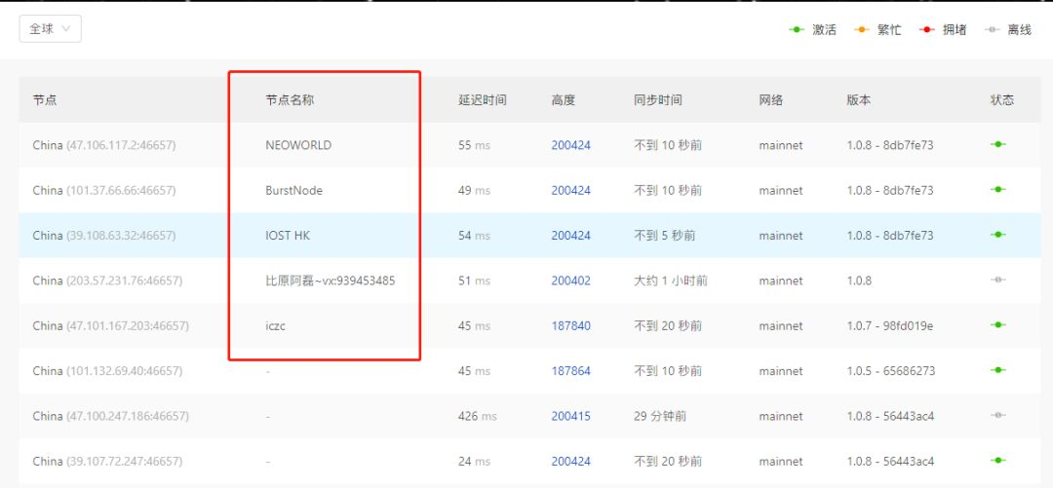
Task: Click the 节点名称 column header
Action: tap(290, 100)
